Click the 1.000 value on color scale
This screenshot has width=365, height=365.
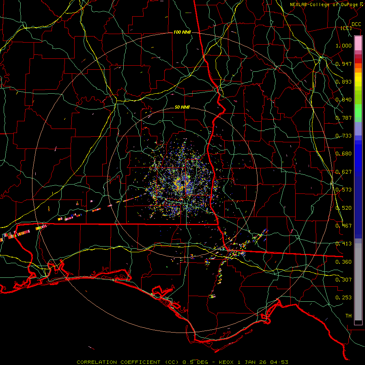pyautogui.click(x=344, y=45)
